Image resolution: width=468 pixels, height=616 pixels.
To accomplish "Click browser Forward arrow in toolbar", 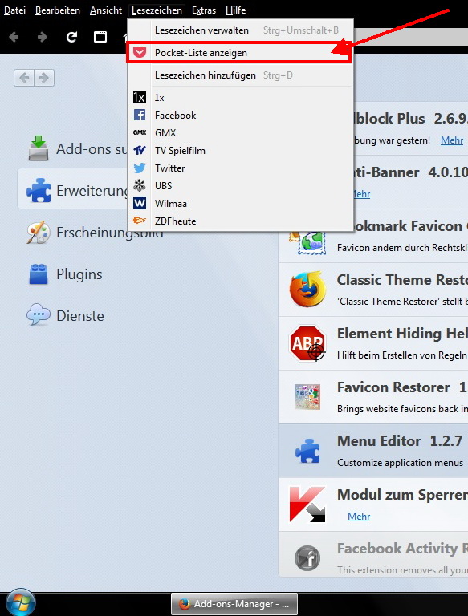I will [42, 37].
